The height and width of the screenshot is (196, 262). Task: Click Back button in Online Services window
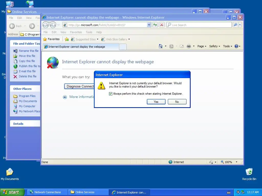pos(16,26)
